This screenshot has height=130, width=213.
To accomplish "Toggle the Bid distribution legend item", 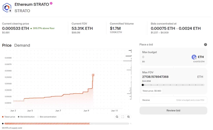I will pyautogui.click(x=26, y=117).
